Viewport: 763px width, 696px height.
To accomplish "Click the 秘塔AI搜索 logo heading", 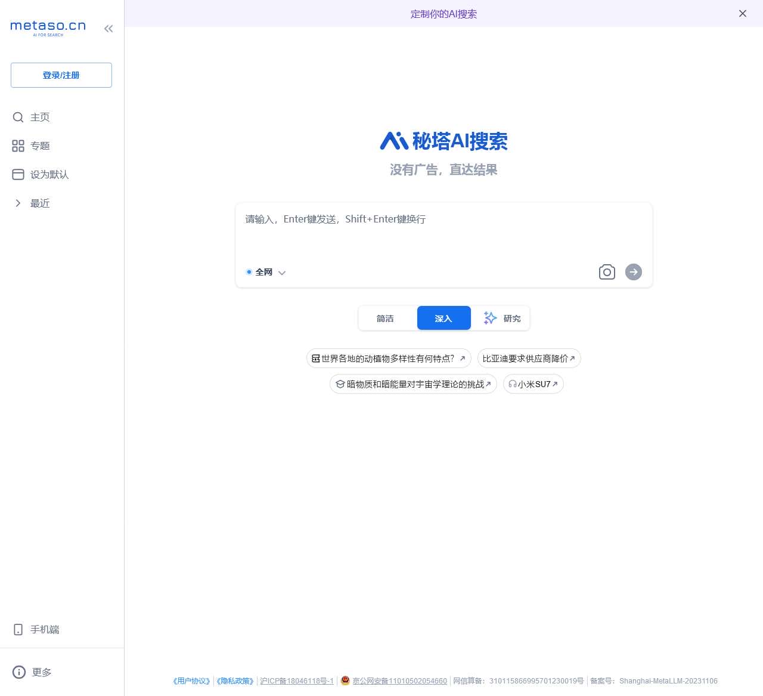I will pyautogui.click(x=443, y=141).
